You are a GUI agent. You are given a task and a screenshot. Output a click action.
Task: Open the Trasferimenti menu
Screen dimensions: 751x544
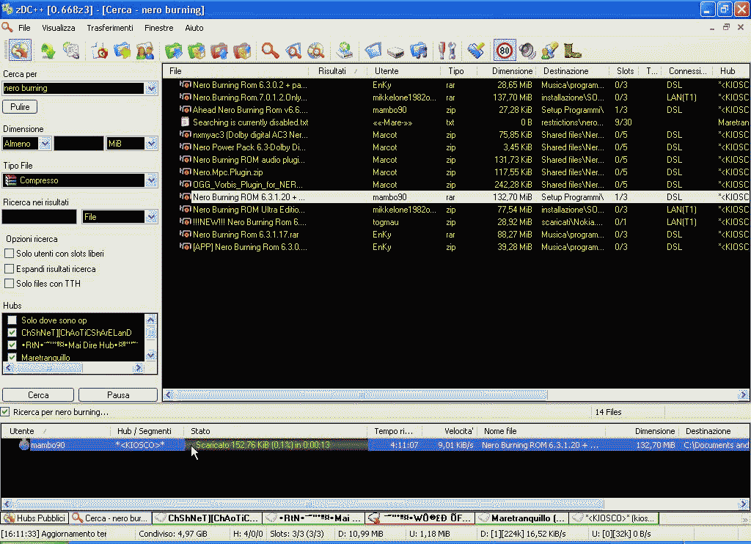click(x=110, y=28)
